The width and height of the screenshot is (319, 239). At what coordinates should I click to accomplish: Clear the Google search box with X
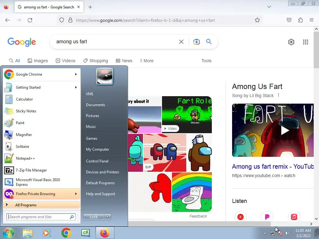coord(181,42)
